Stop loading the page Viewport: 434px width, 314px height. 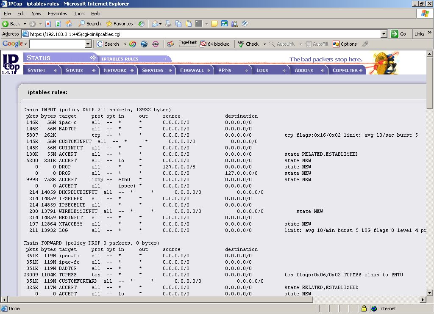[x=48, y=24]
